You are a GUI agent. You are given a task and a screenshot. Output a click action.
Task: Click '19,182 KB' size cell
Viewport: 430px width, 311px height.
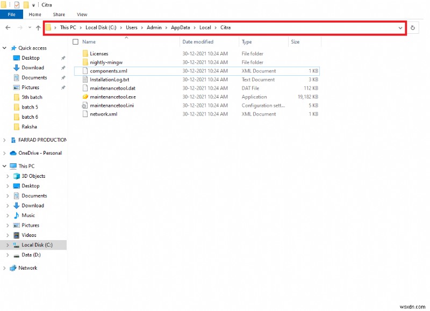coord(307,97)
